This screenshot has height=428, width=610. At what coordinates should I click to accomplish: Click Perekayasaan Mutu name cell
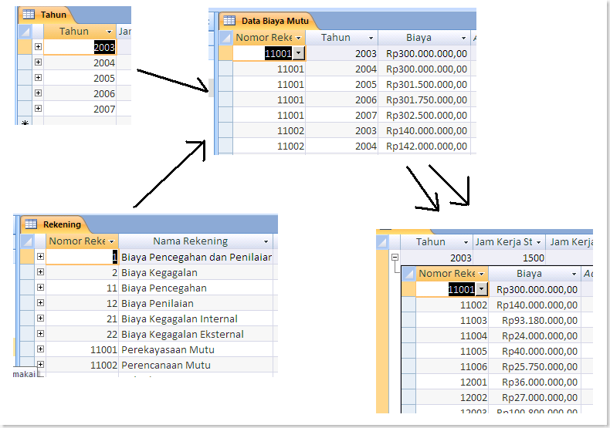[x=195, y=349]
